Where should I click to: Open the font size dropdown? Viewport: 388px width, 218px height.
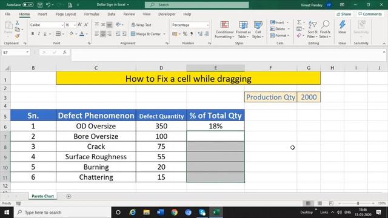click(x=75, y=25)
